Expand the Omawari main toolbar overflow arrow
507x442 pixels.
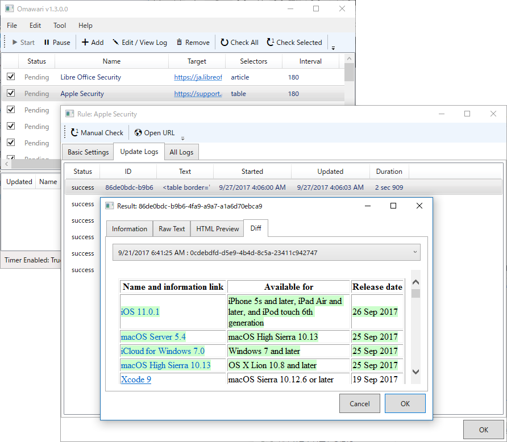[x=333, y=48]
